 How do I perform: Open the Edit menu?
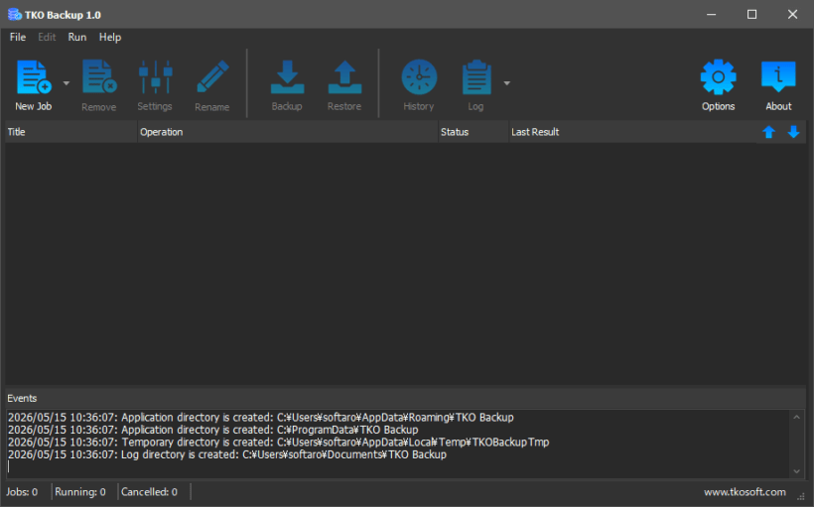pyautogui.click(x=47, y=38)
